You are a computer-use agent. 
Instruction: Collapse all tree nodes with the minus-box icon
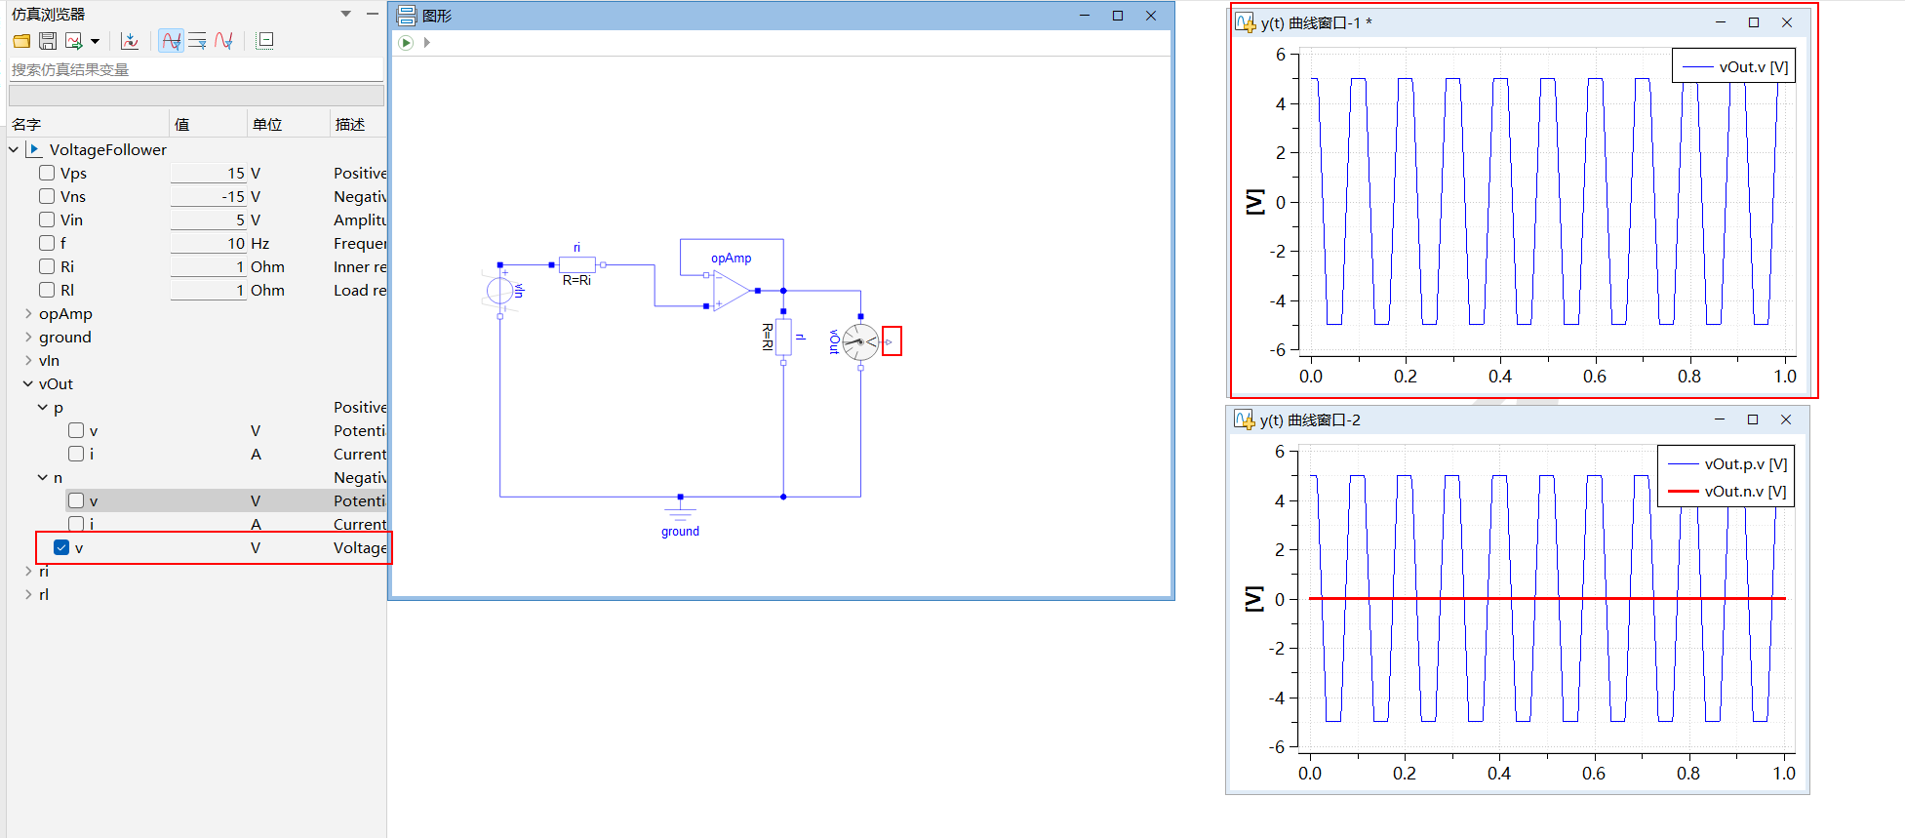click(x=265, y=40)
